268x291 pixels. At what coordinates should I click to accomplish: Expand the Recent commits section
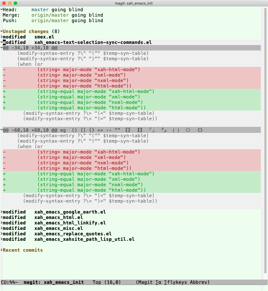[x=1, y=250]
